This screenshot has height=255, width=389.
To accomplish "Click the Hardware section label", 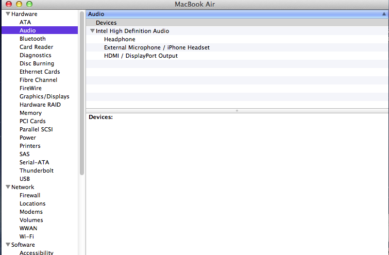I will pos(24,14).
